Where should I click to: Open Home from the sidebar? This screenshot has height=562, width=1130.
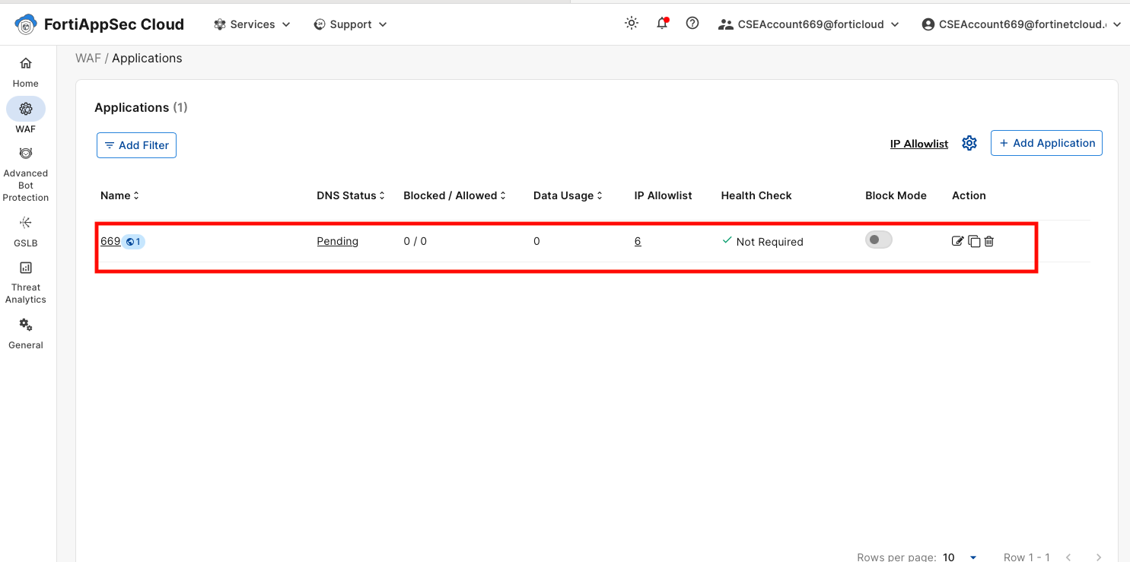tap(25, 72)
